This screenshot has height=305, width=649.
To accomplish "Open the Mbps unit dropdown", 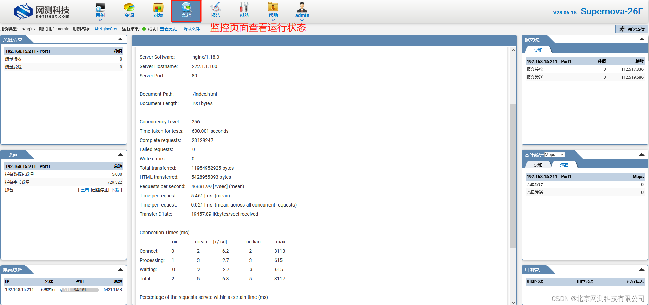I will pos(554,155).
